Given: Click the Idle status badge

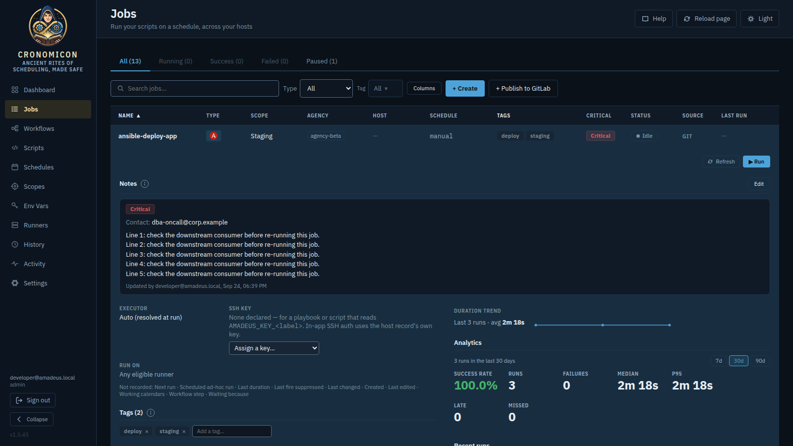Looking at the screenshot, I should (644, 136).
